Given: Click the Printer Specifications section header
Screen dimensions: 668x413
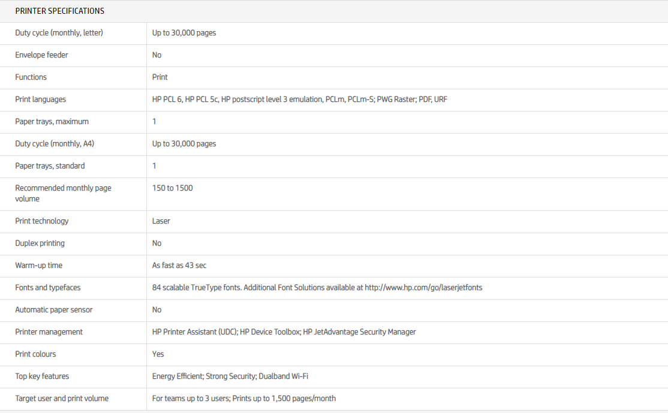Looking at the screenshot, I should [x=59, y=11].
